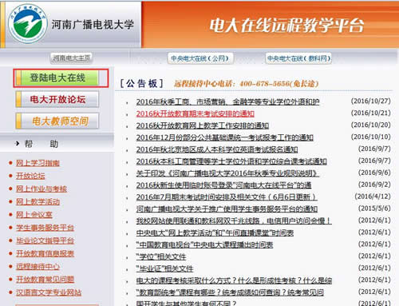The height and width of the screenshot is (306, 399).
Task: Open notice 2016秋本科工商管理等学士学位外语
Action: point(231,161)
